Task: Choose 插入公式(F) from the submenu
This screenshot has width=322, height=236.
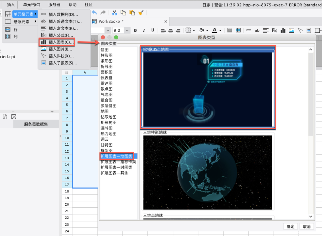Action: click(61, 35)
